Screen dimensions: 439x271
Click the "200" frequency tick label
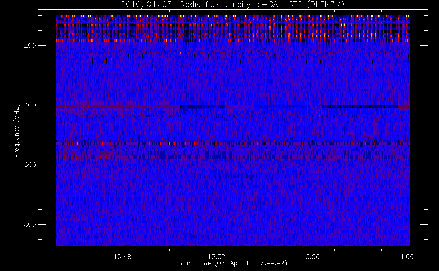tap(30, 46)
